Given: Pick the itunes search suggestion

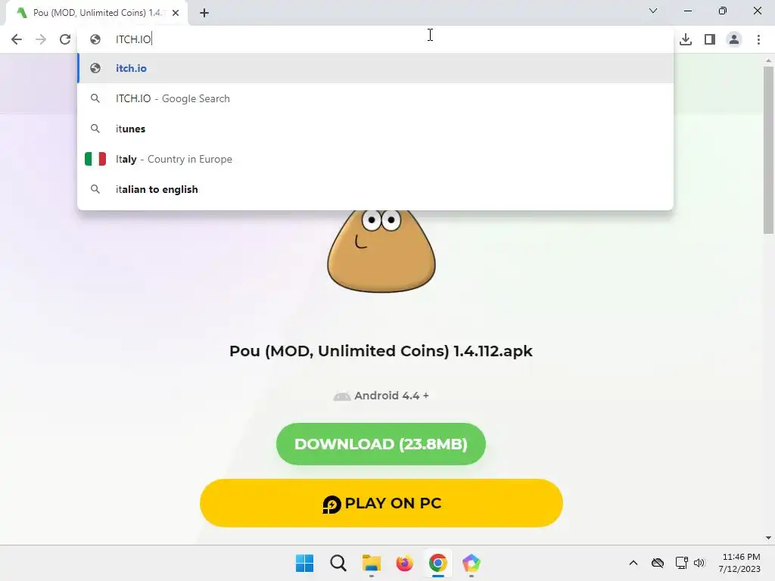Looking at the screenshot, I should tap(375, 129).
